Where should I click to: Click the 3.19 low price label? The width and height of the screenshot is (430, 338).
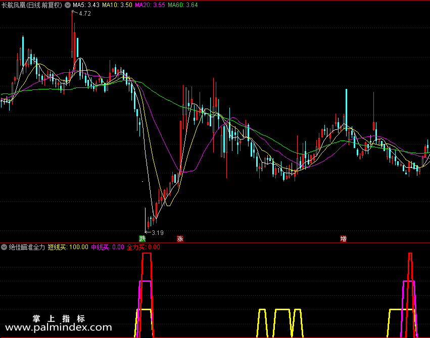(x=158, y=233)
